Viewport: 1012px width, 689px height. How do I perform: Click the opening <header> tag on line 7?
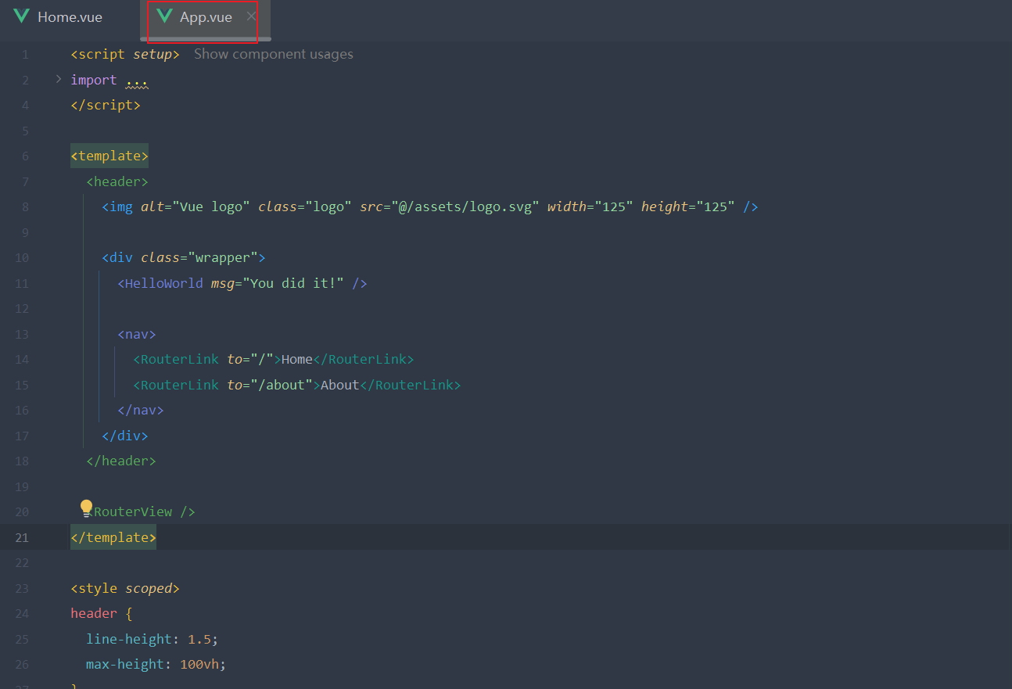[x=117, y=181]
